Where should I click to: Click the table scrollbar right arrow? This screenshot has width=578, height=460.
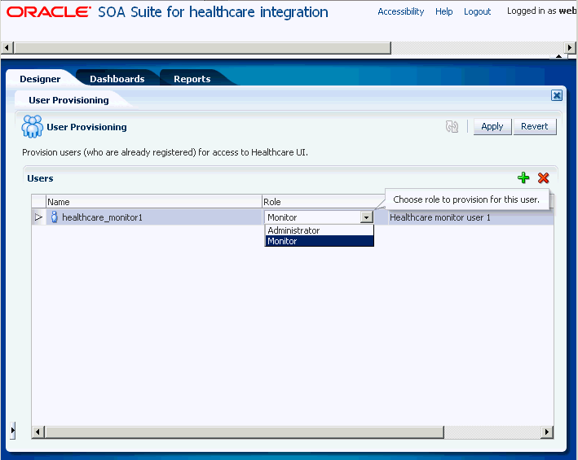point(547,432)
